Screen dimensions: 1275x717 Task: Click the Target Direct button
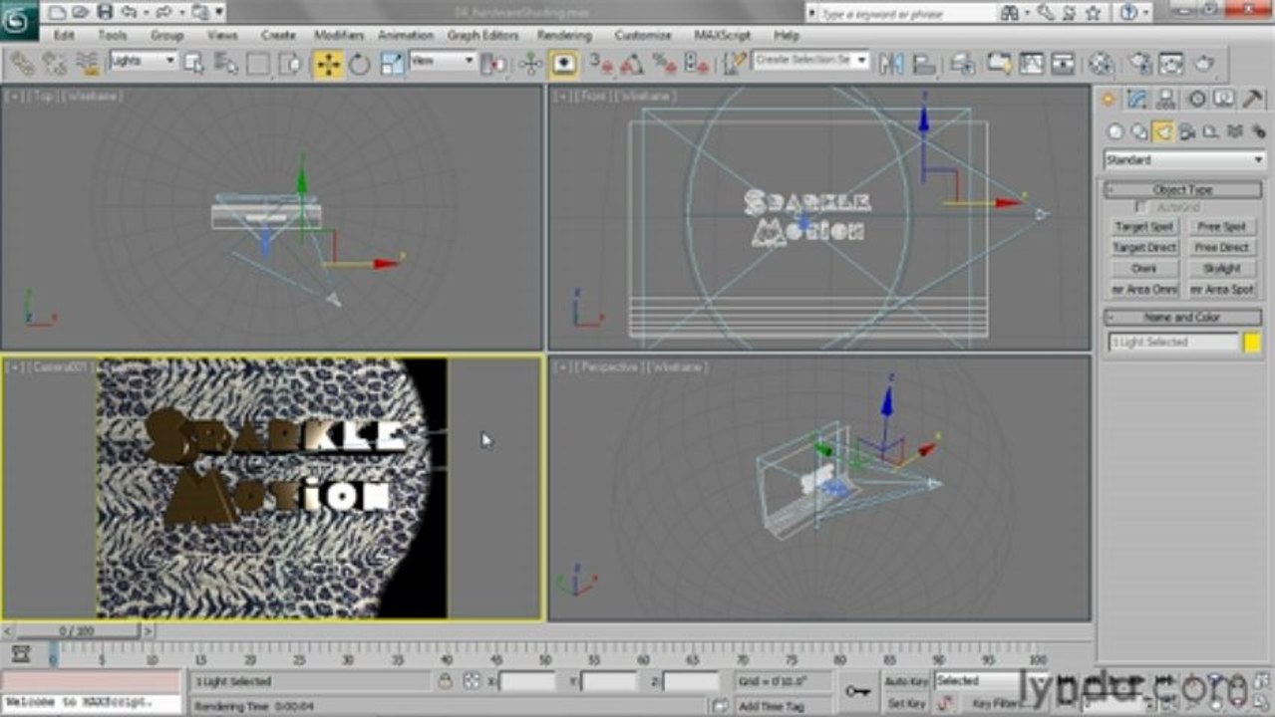pyautogui.click(x=1144, y=247)
